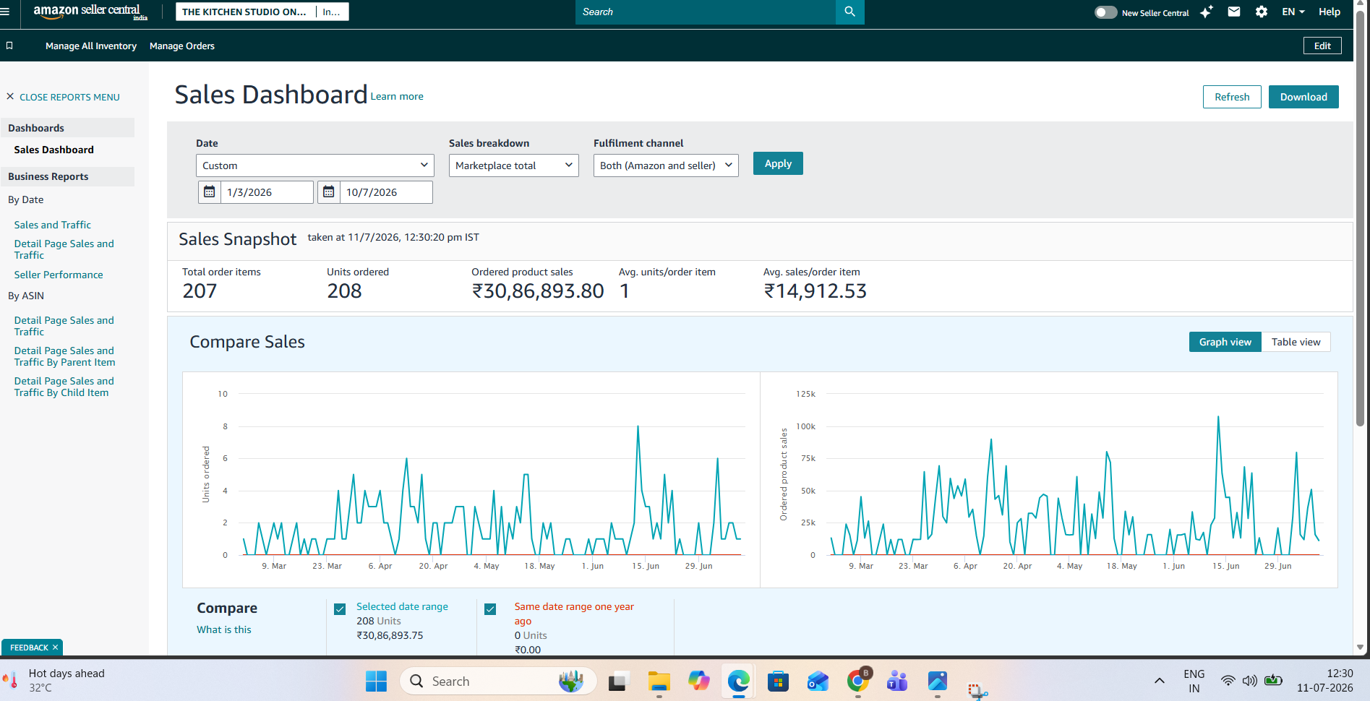Open the Hot days ahead weather widget

[55, 680]
